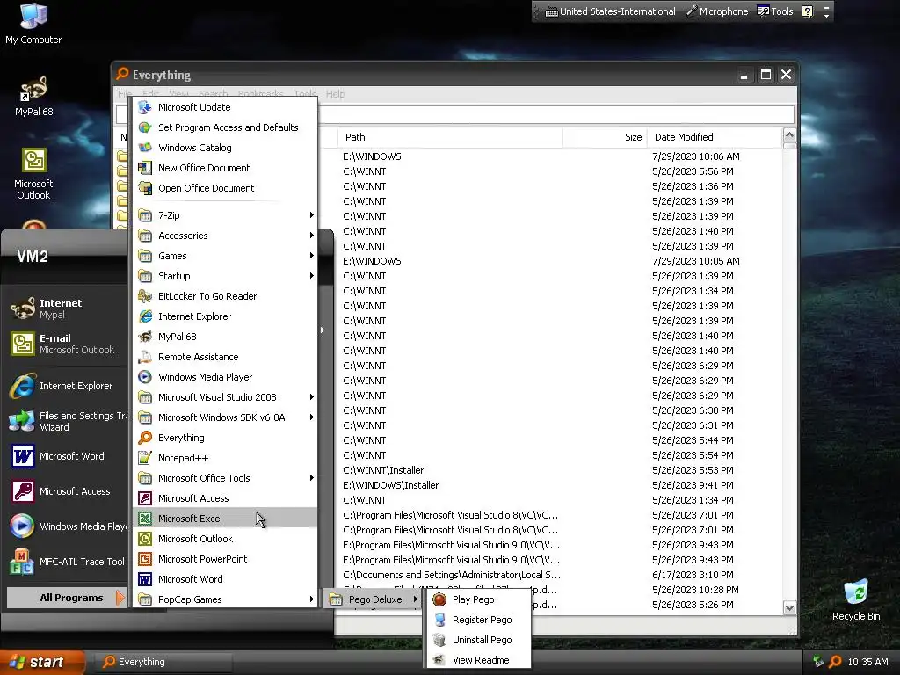
Task: Open My Computer desktop icon
Action: pos(33,24)
